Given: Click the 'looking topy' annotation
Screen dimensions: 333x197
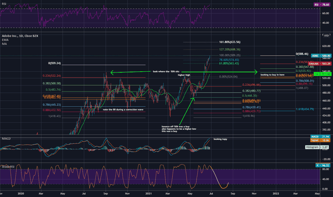Looking at the screenshot, I should (x=220, y=139).
